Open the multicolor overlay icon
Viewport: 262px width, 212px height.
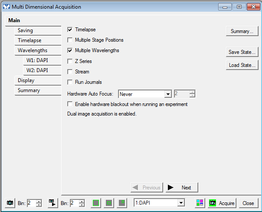(x=200, y=203)
